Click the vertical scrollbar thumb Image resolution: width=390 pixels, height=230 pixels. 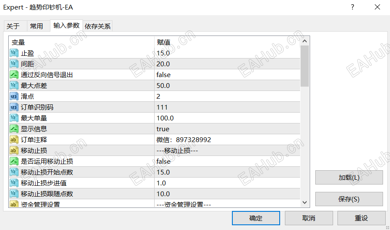point(305,66)
